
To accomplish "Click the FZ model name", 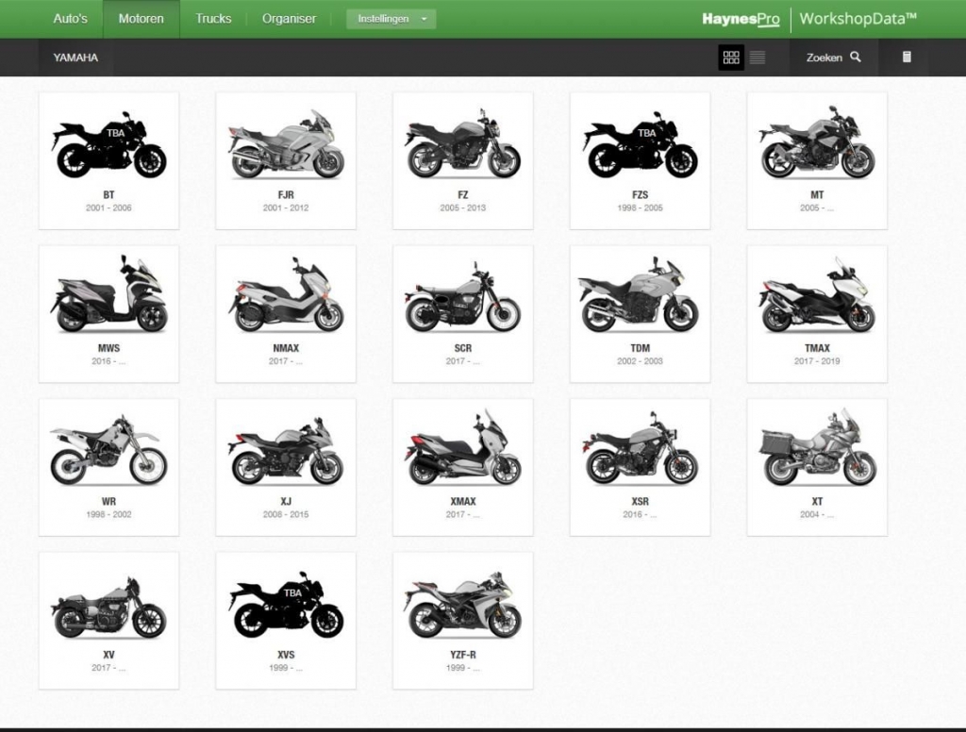I will pos(462,194).
